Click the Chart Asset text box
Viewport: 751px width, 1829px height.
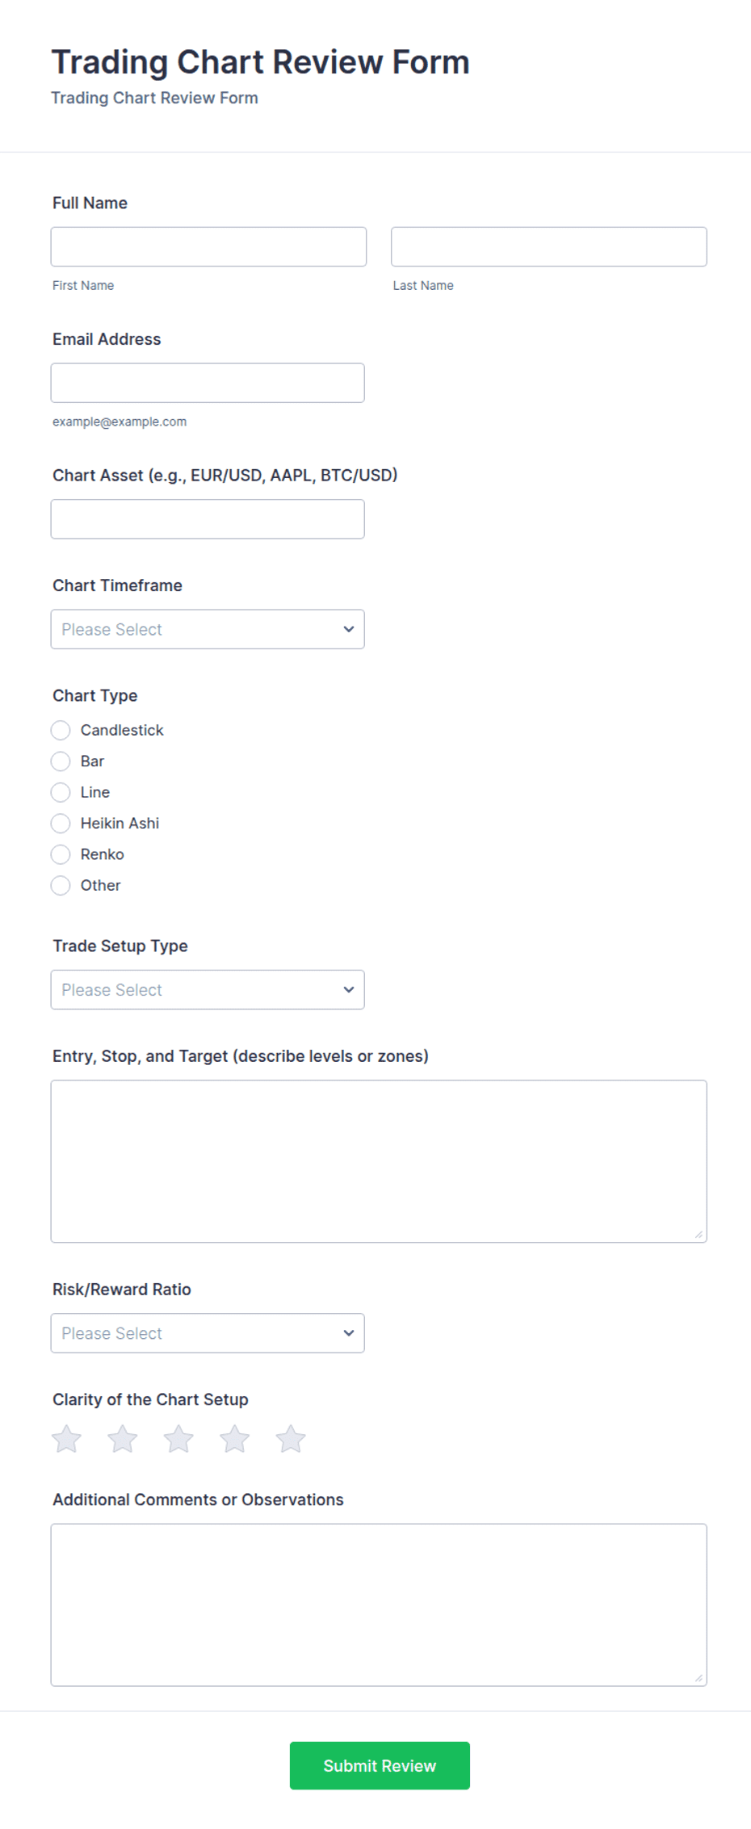click(208, 519)
